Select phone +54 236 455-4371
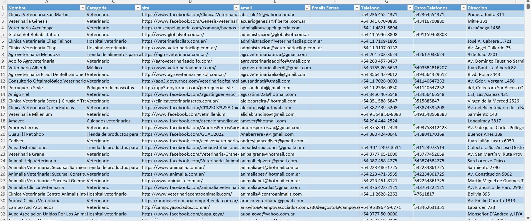 coord(387,14)
